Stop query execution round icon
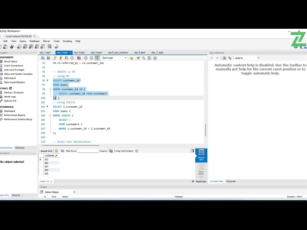Screen dimensions: 307x230 [72, 58]
